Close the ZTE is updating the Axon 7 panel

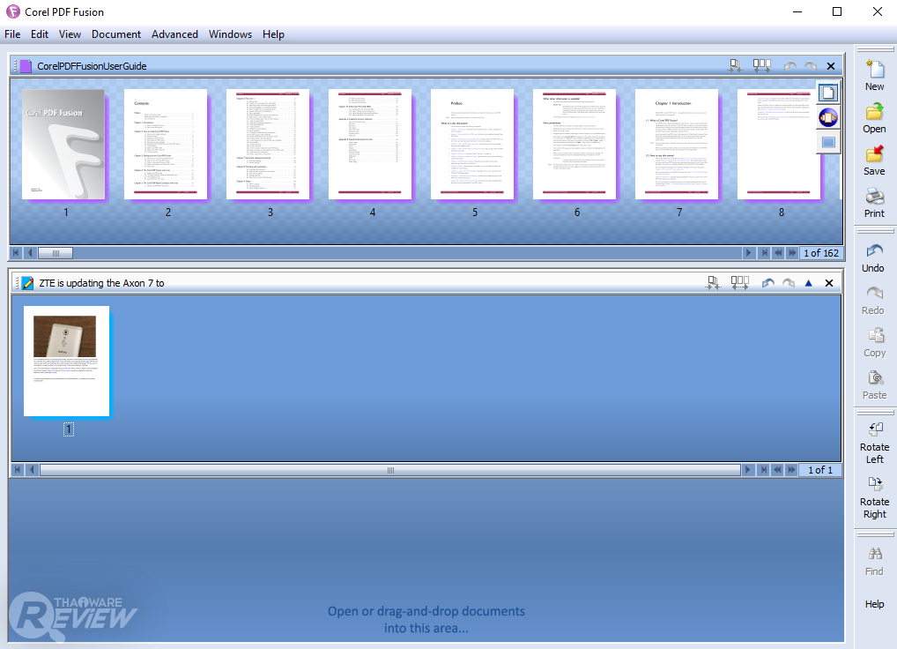coord(829,283)
